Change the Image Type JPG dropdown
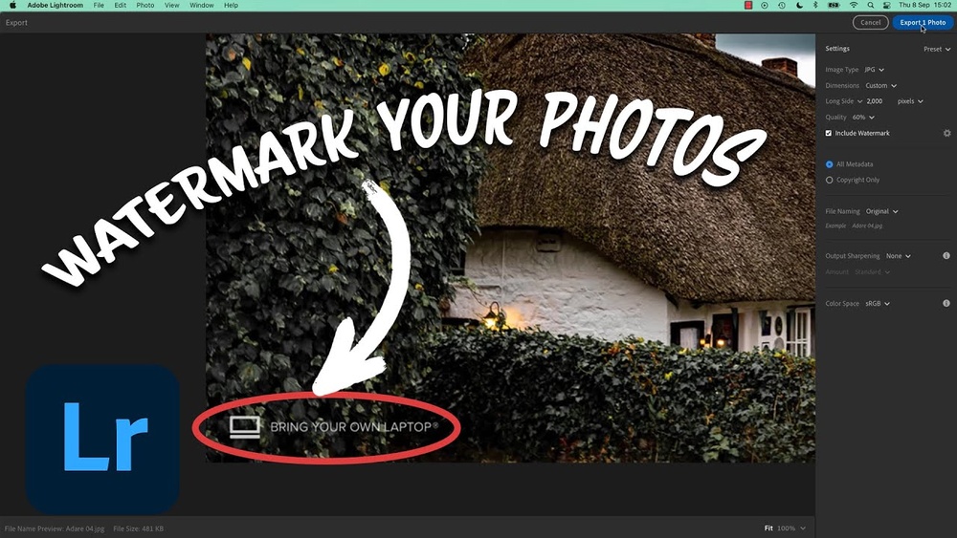Image resolution: width=957 pixels, height=538 pixels. point(874,70)
